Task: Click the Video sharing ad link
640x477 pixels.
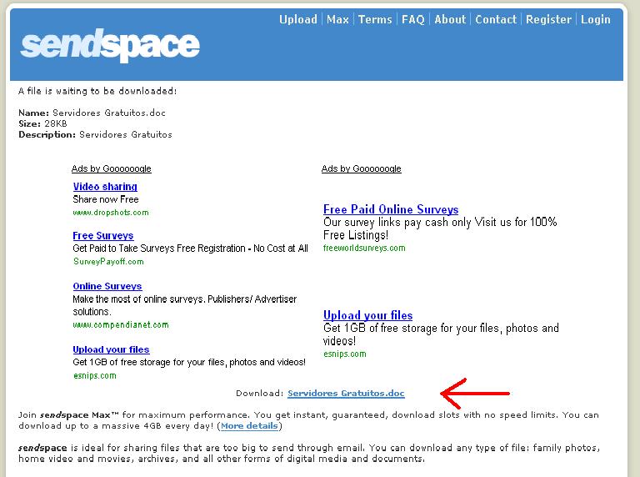Action: coord(105,187)
